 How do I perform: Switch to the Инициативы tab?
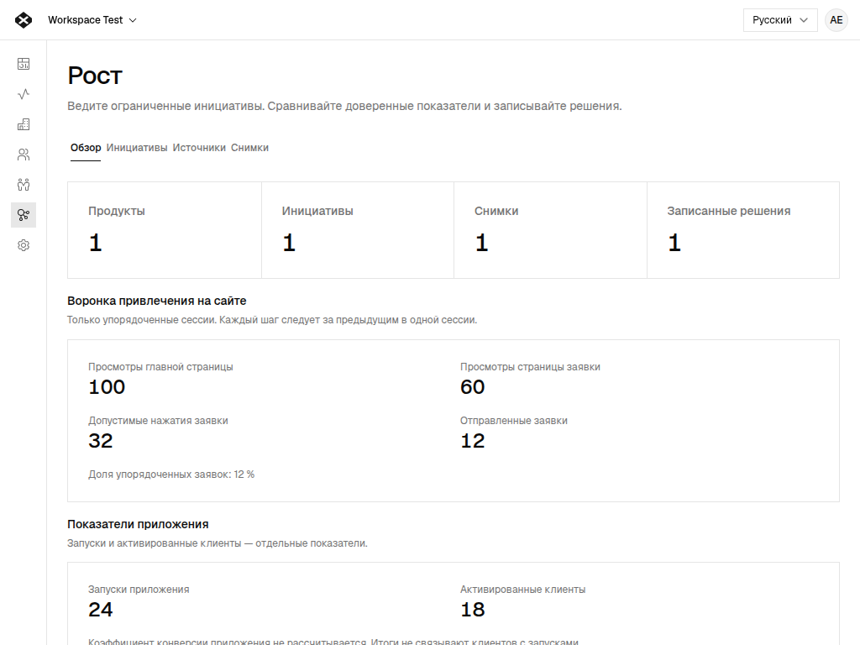click(137, 148)
